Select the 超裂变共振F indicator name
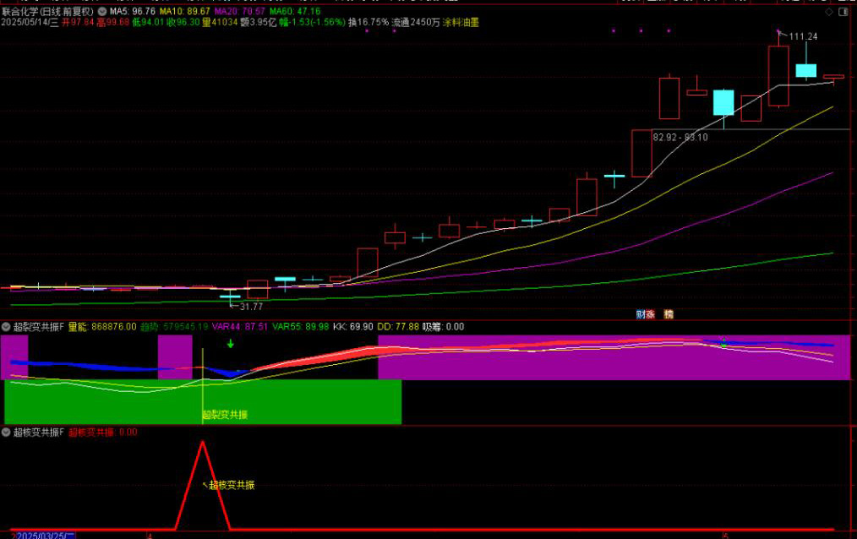857x539 pixels. (x=38, y=326)
